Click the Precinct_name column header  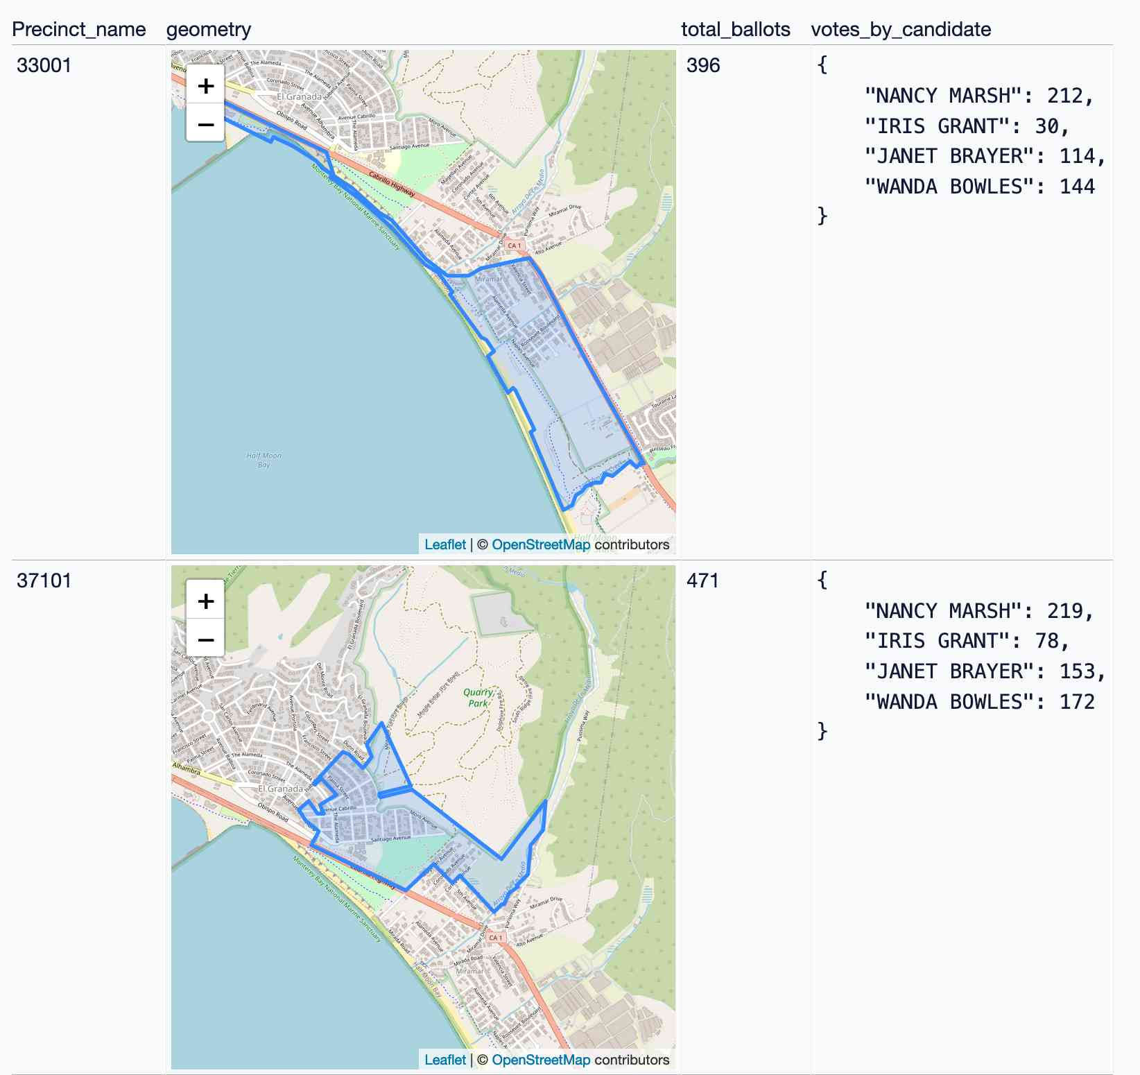79,29
